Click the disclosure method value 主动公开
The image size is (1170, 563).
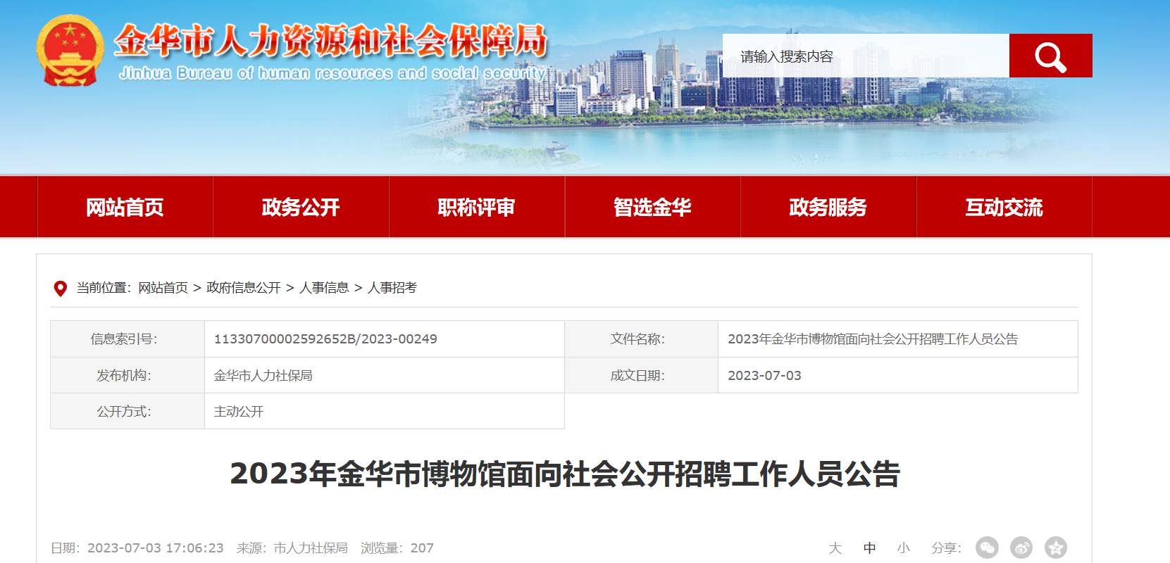click(239, 412)
